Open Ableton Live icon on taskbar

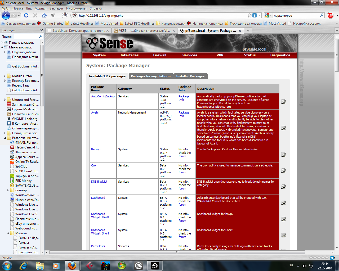point(155,265)
